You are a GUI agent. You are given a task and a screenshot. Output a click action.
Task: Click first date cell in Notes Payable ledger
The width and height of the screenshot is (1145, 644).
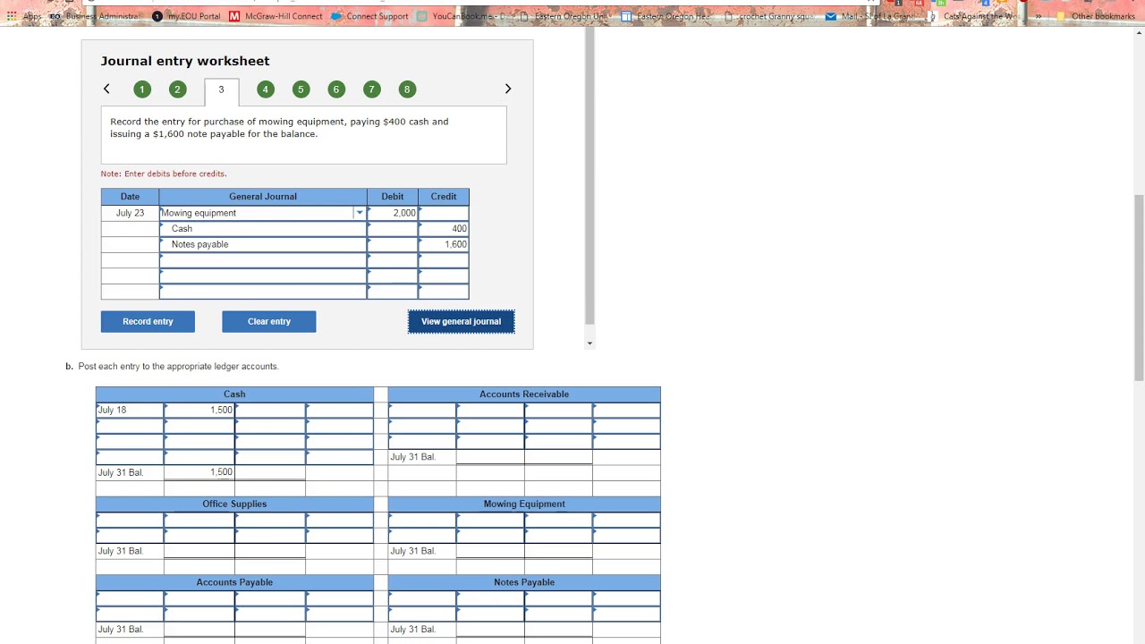click(422, 598)
